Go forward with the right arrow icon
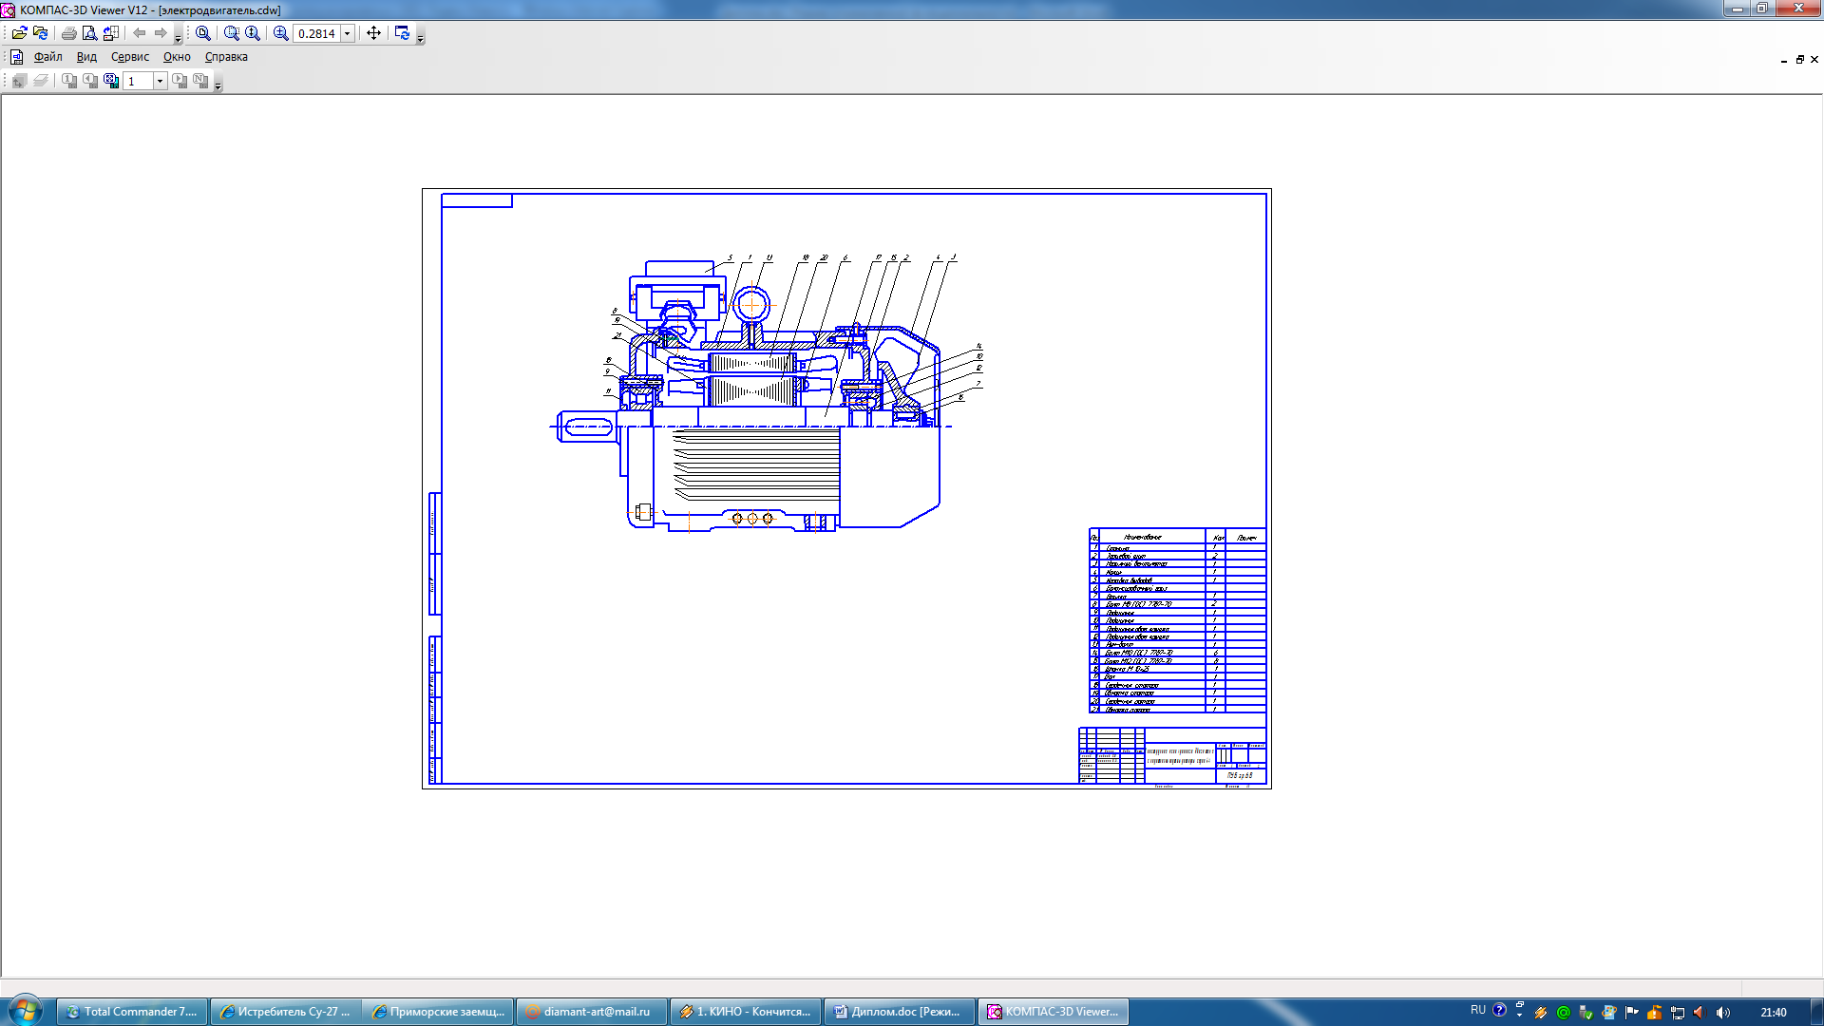1824x1026 pixels. point(161,33)
